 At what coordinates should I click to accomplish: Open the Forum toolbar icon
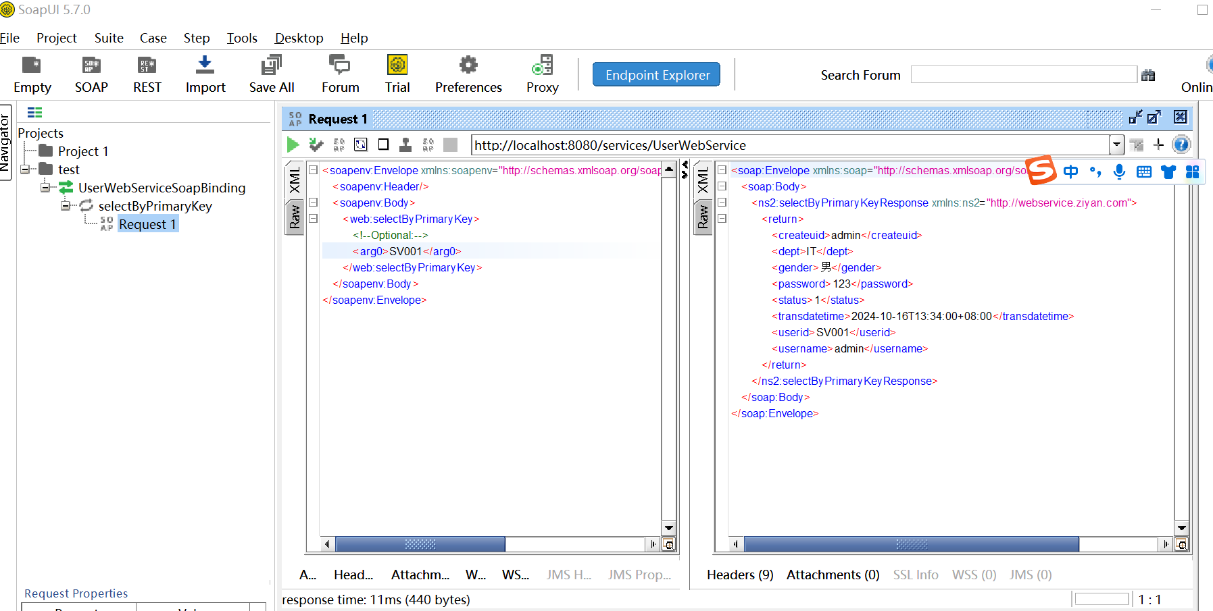[x=340, y=74]
